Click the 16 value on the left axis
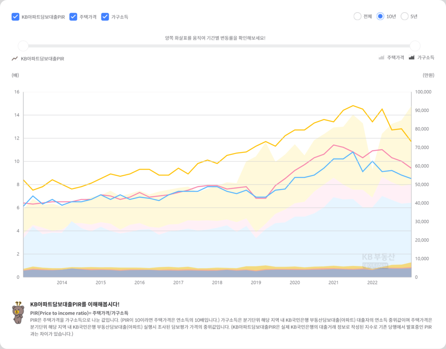Screen dimensions: 446x349 coord(17,92)
